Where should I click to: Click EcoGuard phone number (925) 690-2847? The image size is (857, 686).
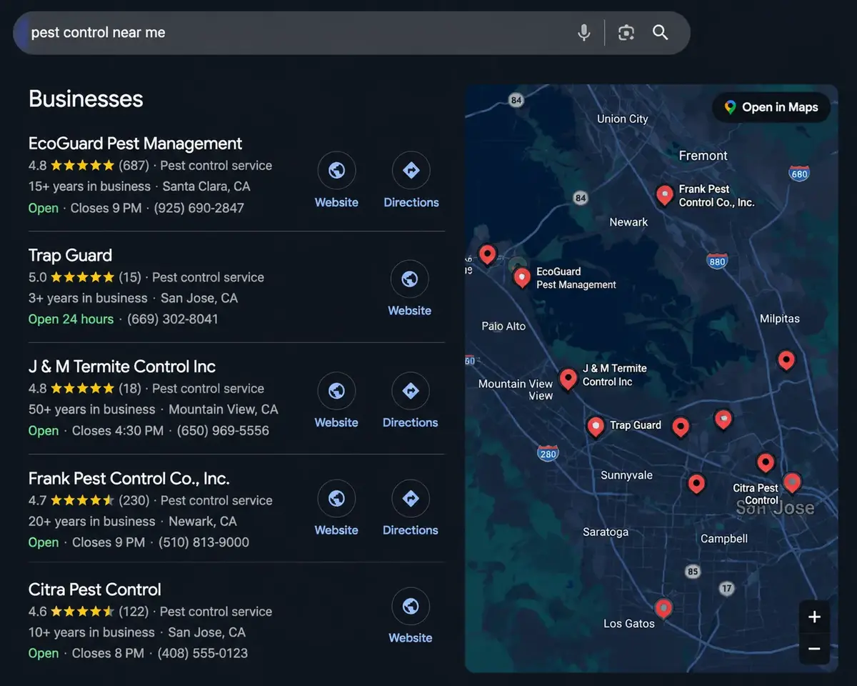coord(200,208)
